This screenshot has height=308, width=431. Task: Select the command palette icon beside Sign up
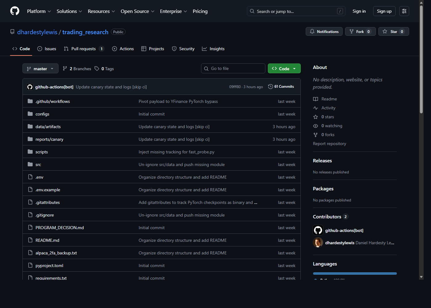(x=404, y=11)
